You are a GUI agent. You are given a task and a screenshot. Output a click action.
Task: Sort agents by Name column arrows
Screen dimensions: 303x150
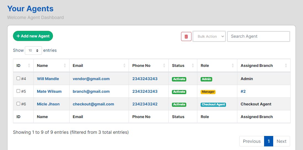pyautogui.click(x=65, y=66)
